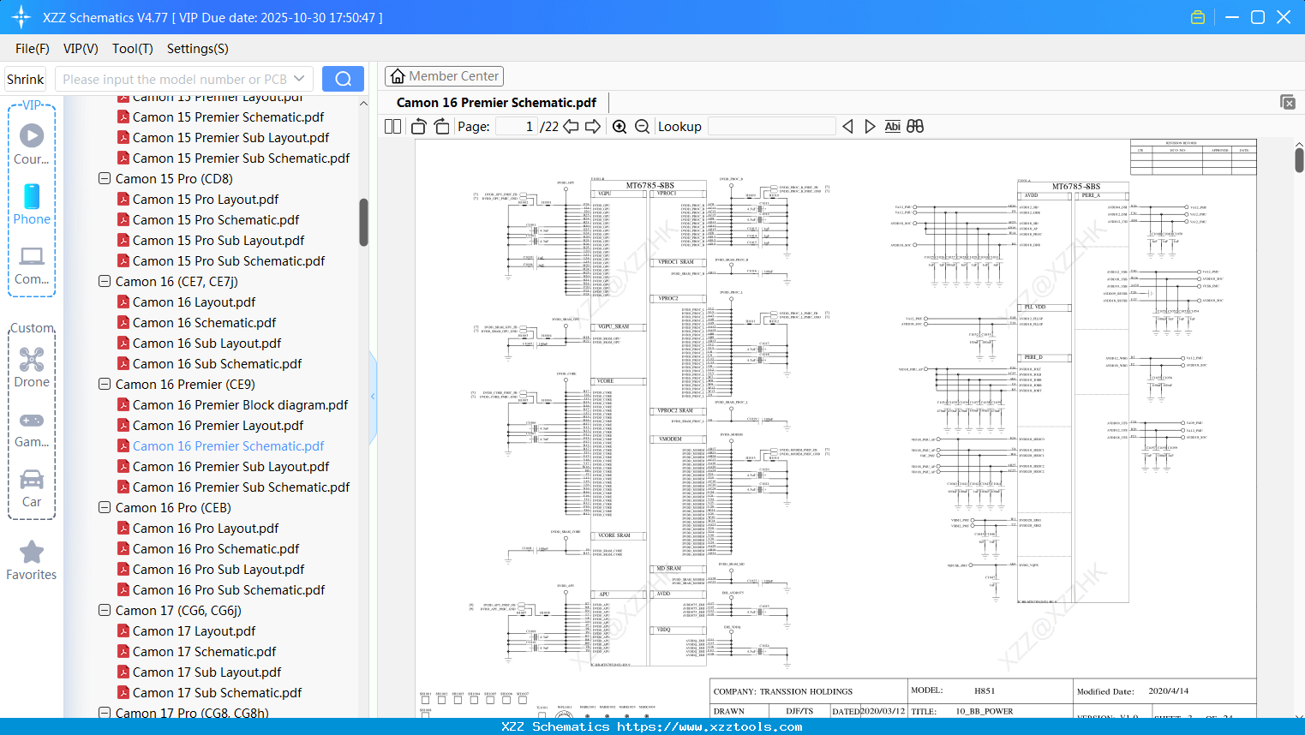Collapse the Camon 15 Pro (CD8) folder
This screenshot has width=1305, height=735.
pyautogui.click(x=105, y=178)
